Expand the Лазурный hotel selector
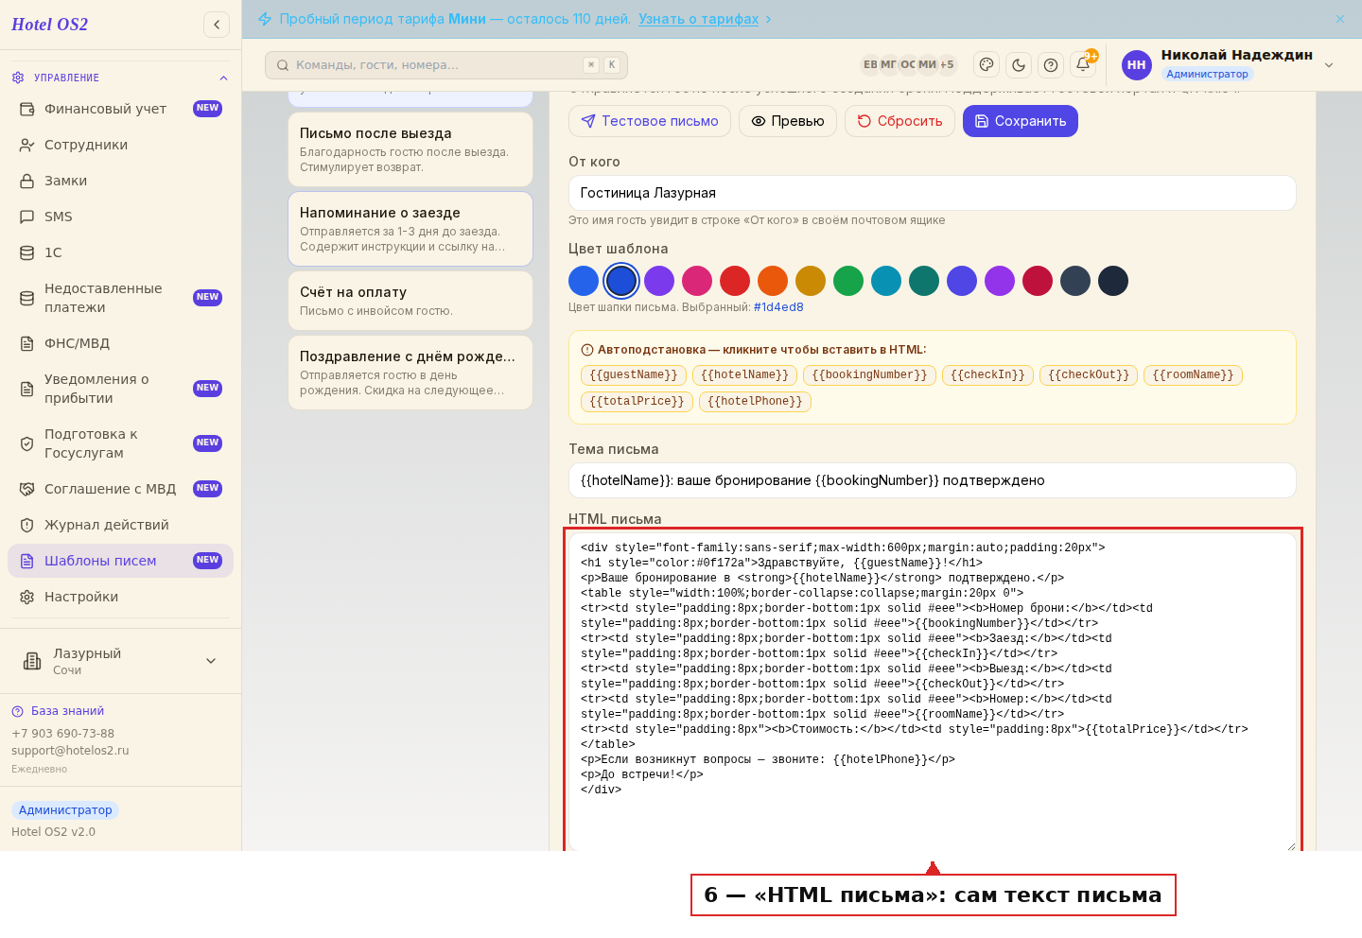This screenshot has width=1362, height=938. tap(120, 661)
